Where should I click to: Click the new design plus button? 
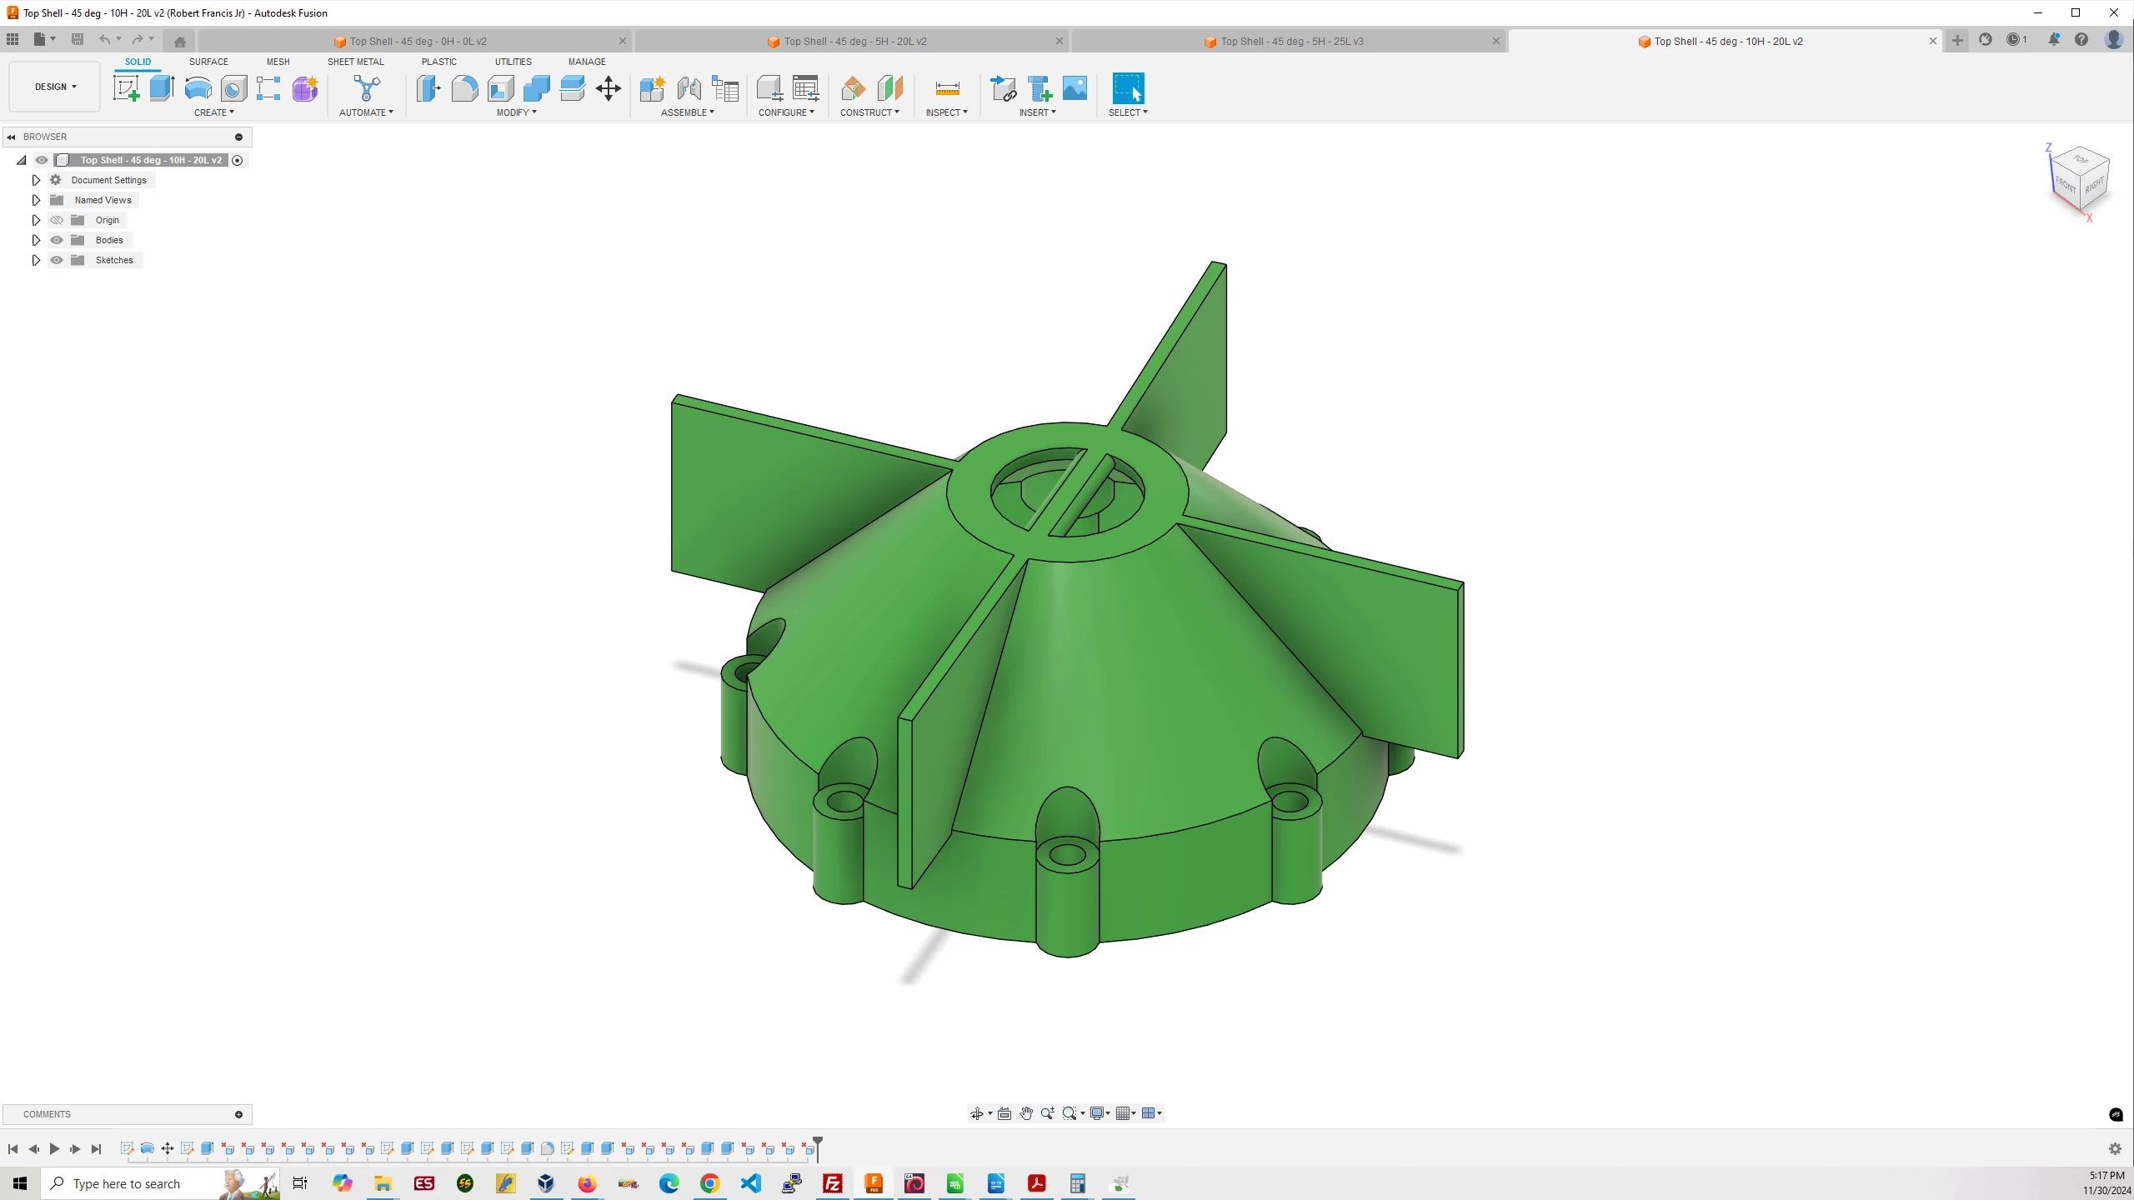click(1957, 40)
